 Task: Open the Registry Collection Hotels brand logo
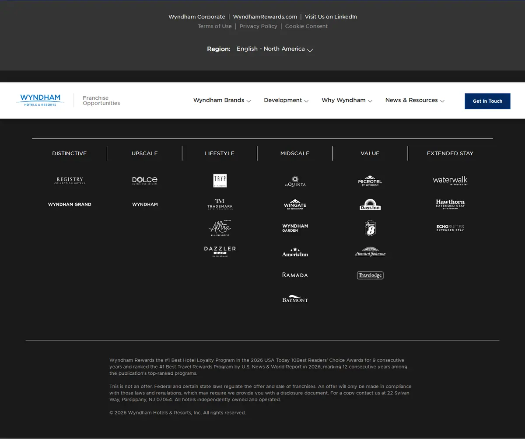point(70,181)
